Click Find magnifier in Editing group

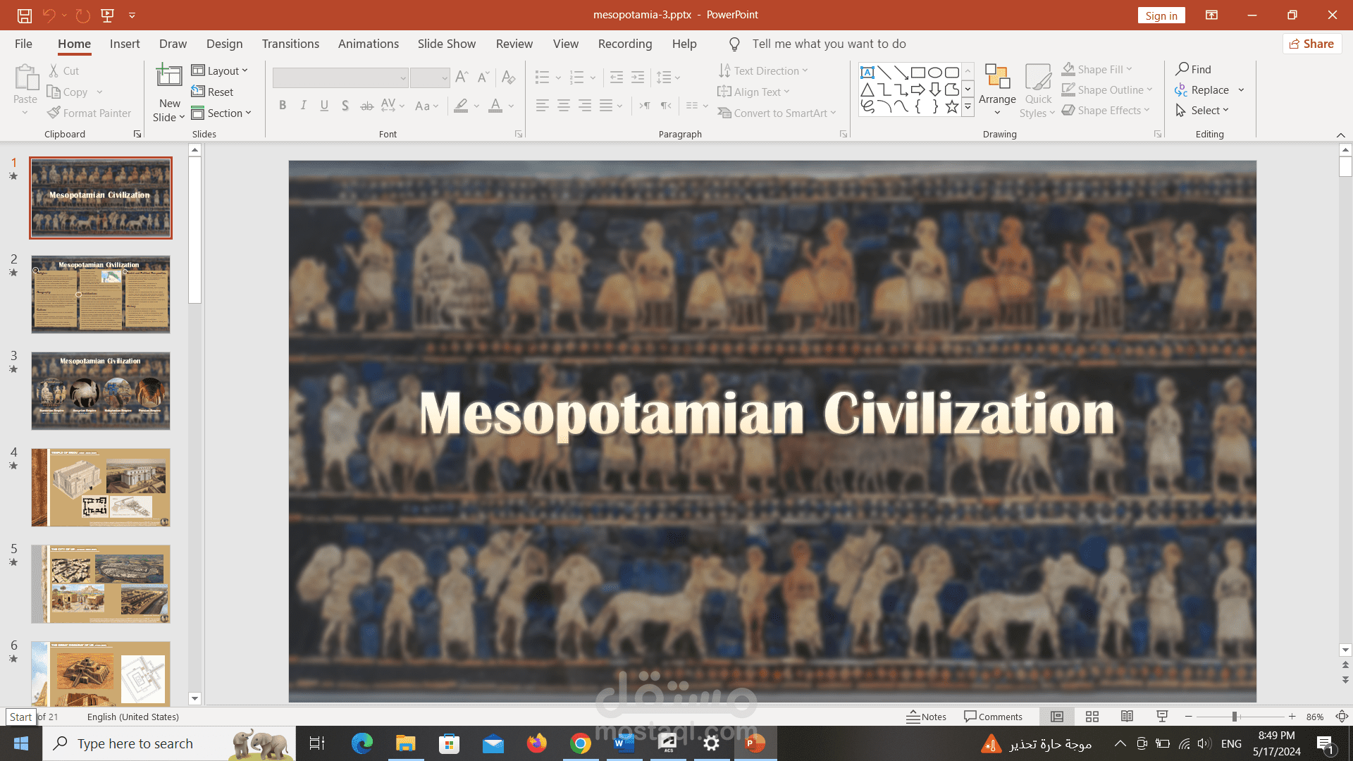[x=1193, y=69]
